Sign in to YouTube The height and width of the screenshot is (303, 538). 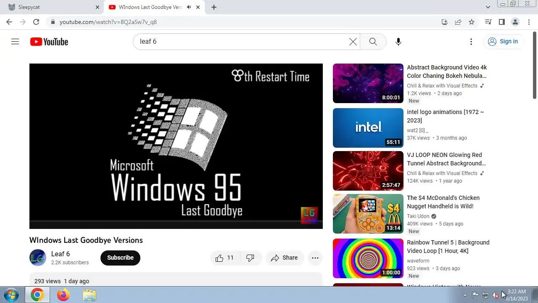(503, 41)
